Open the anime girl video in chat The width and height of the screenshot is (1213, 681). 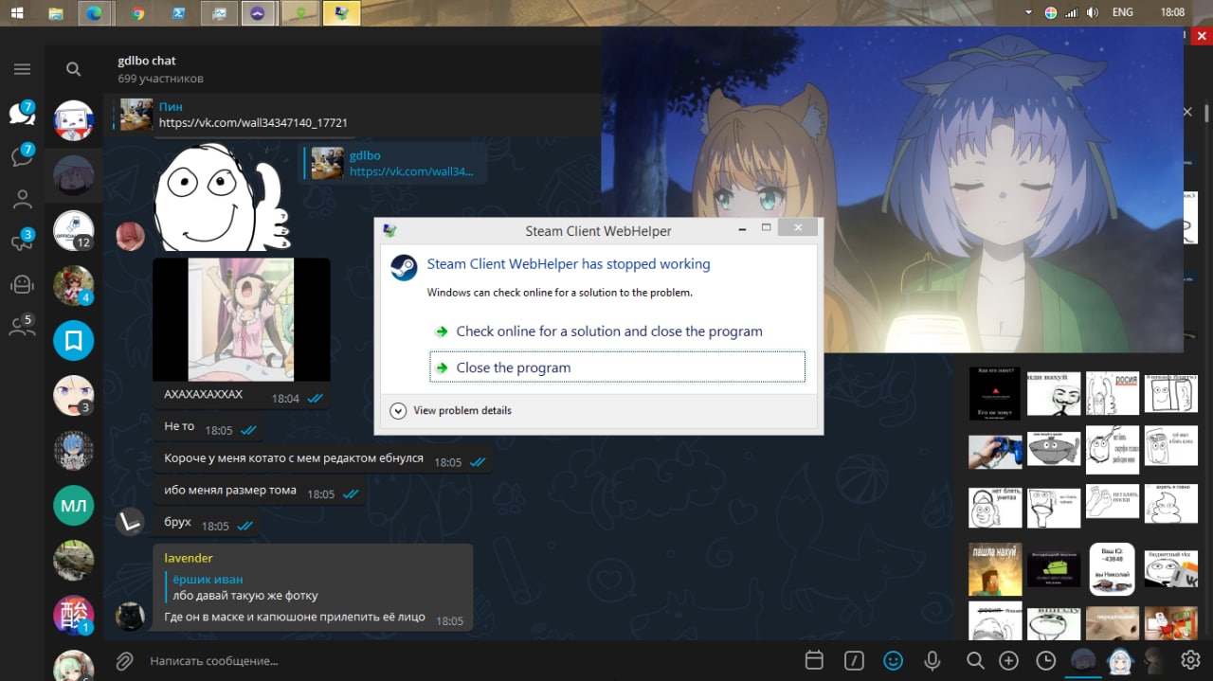click(x=242, y=319)
